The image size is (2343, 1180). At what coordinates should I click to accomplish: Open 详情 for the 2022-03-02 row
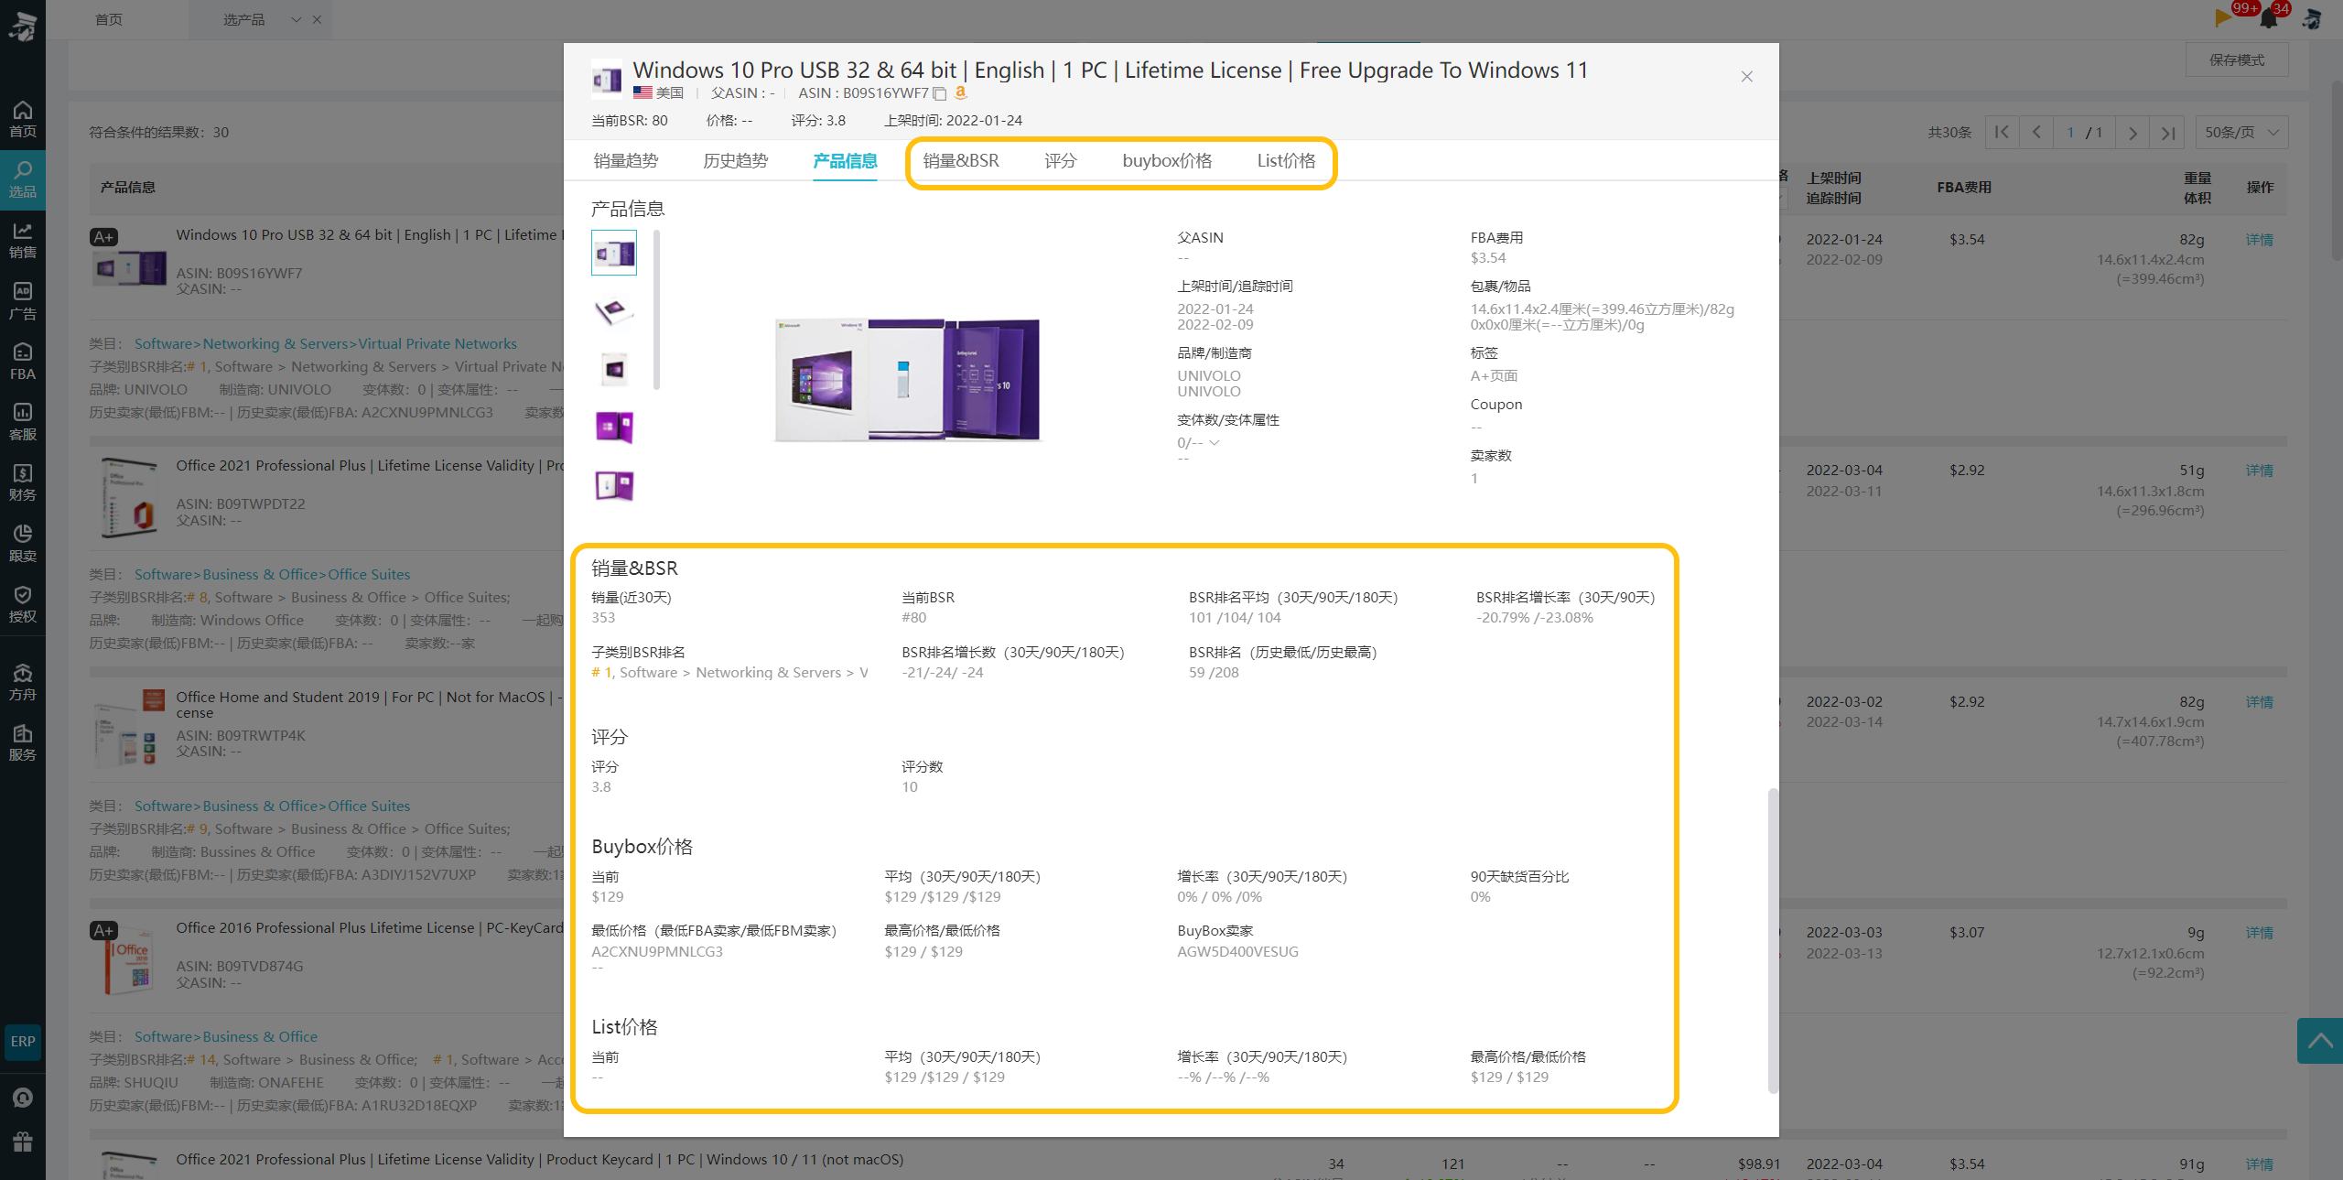pos(2259,702)
